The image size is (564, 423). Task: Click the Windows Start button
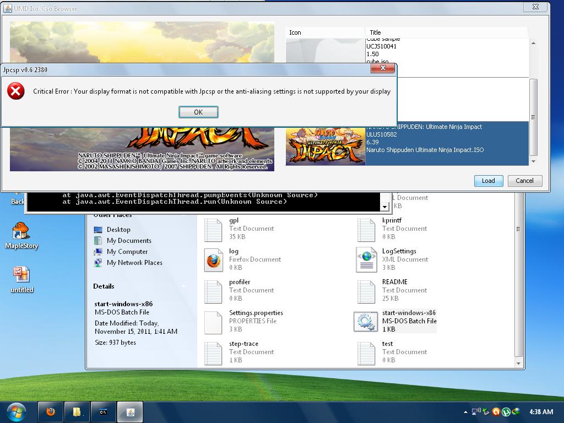coord(16,411)
